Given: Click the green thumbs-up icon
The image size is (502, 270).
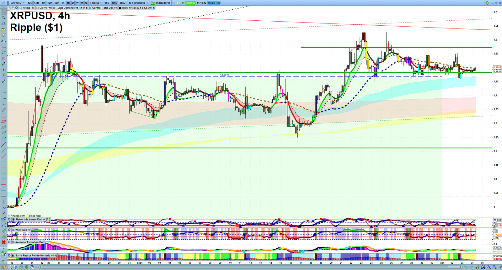Looking at the screenshot, I should (x=3, y=236).
